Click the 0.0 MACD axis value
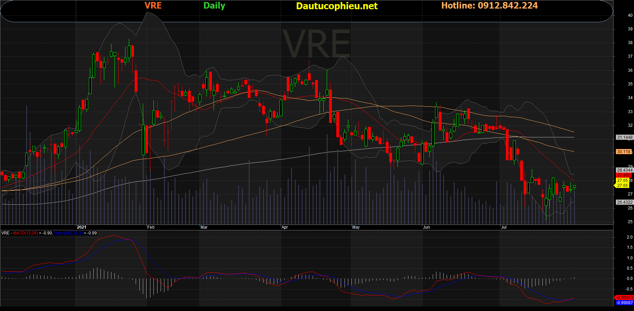Image resolution: width=634 pixels, height=311 pixels. click(630, 279)
